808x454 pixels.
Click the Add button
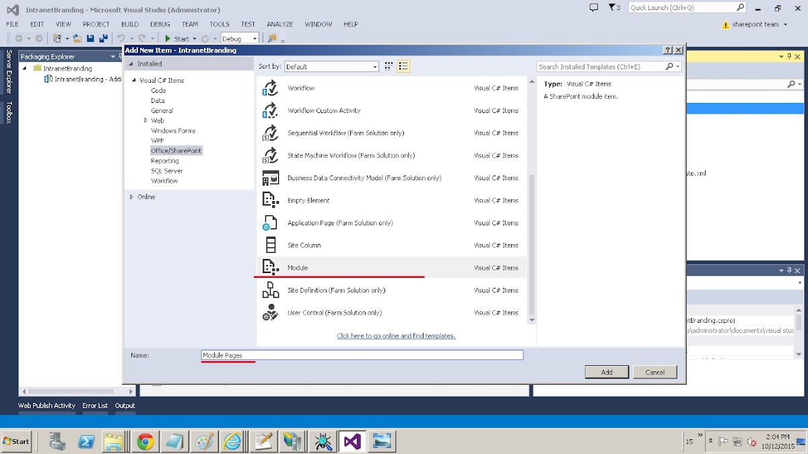coord(607,372)
